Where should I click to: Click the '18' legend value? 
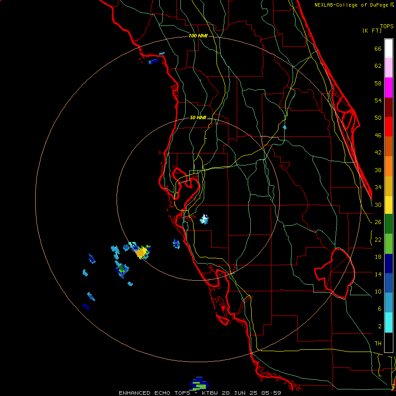tap(378, 257)
